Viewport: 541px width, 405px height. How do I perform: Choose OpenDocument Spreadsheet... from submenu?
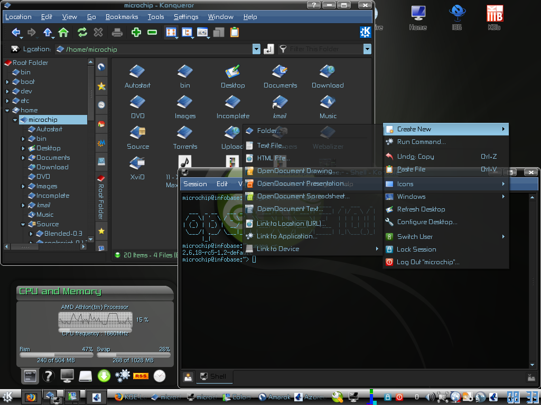312,196
